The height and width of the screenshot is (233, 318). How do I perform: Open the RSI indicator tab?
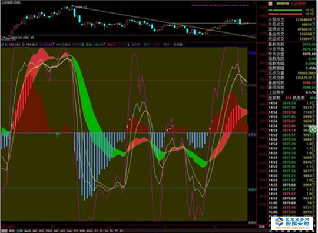[x=63, y=231]
